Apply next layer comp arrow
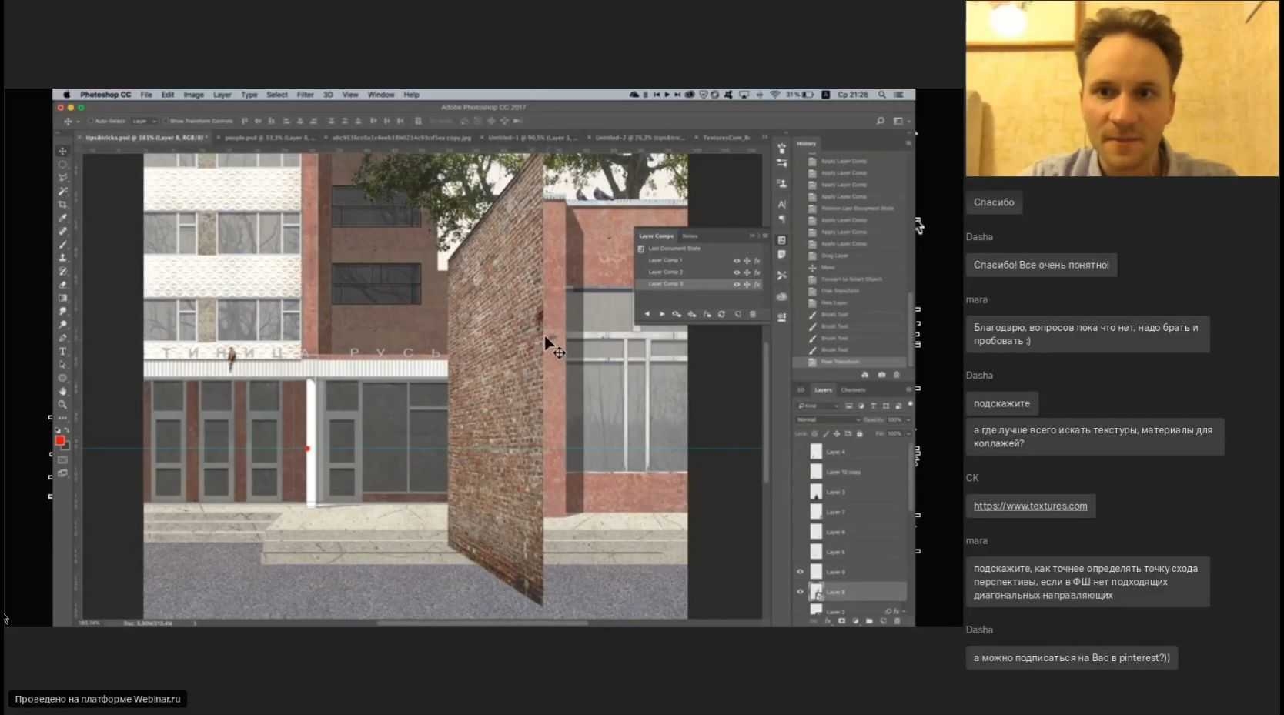Image resolution: width=1284 pixels, height=715 pixels. (662, 314)
